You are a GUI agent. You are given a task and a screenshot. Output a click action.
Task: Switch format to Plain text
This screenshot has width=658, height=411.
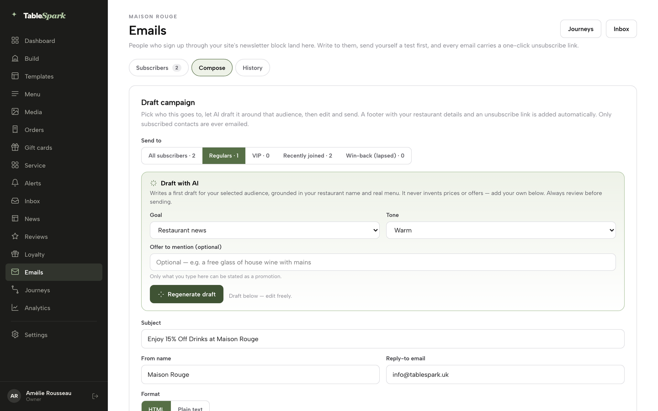click(x=190, y=406)
